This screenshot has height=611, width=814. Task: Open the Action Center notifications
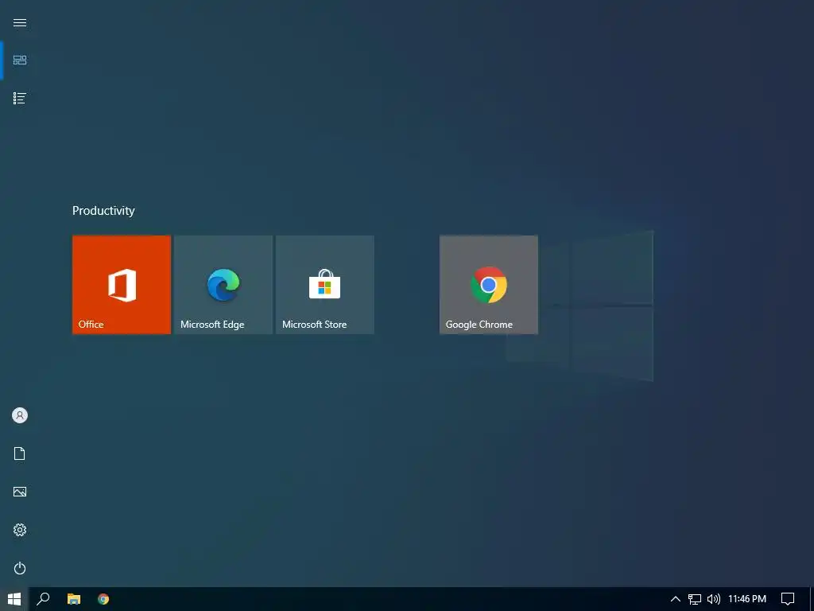(x=788, y=599)
